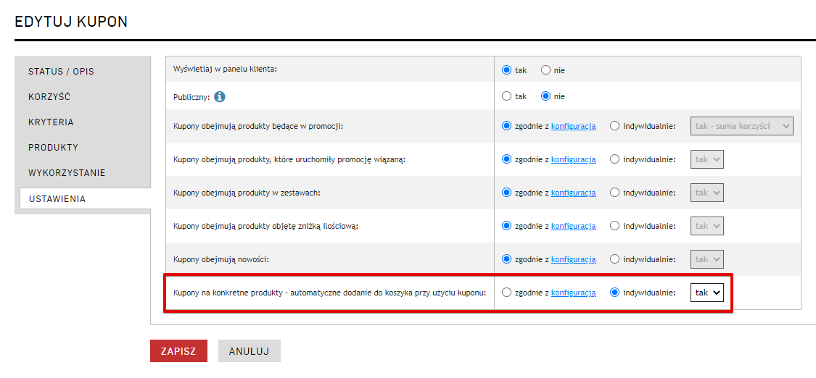
Task: Expand the dropdown in the highlighted automatic cart row
Action: [706, 293]
